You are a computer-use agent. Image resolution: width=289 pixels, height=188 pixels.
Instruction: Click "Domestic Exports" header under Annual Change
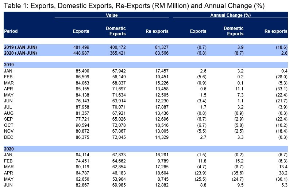233,31
